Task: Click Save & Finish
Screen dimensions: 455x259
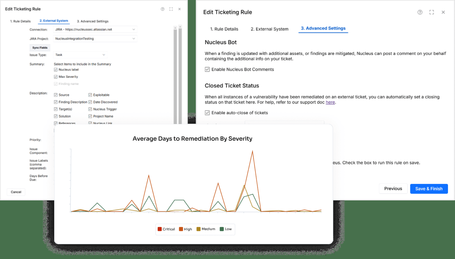Action: click(429, 189)
